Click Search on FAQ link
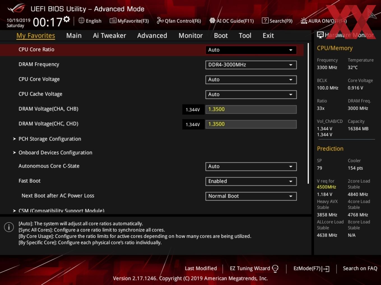Viewport: 381px width, 285px height. pos(360,269)
